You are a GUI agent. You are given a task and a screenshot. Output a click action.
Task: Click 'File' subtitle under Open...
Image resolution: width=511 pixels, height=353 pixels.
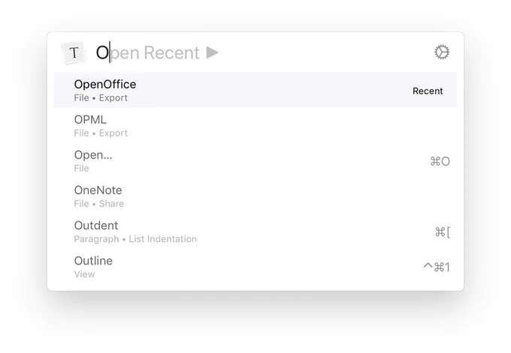(81, 168)
